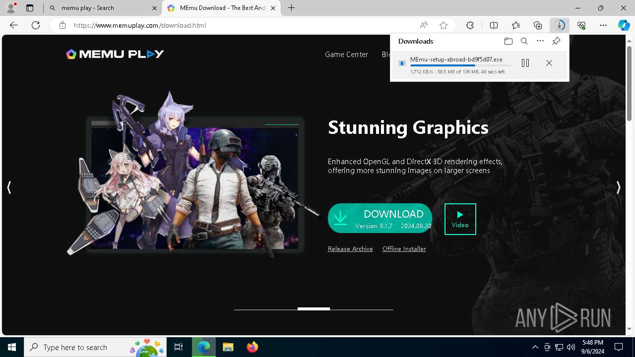
Task: Open the Favorites list icon
Action: [516, 25]
